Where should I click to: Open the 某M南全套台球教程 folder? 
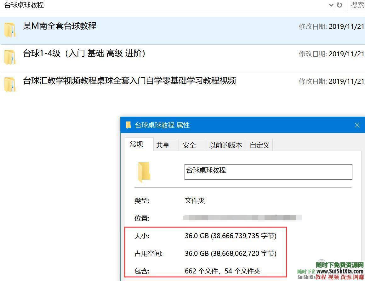point(59,26)
